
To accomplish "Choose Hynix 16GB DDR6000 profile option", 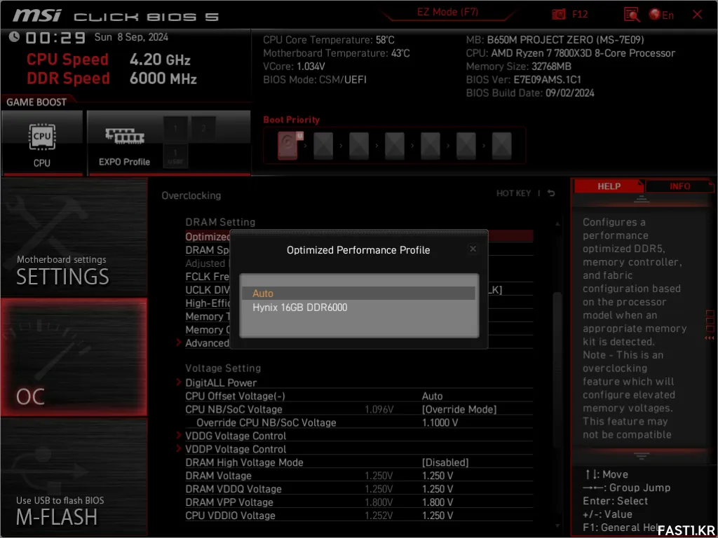I will point(358,308).
